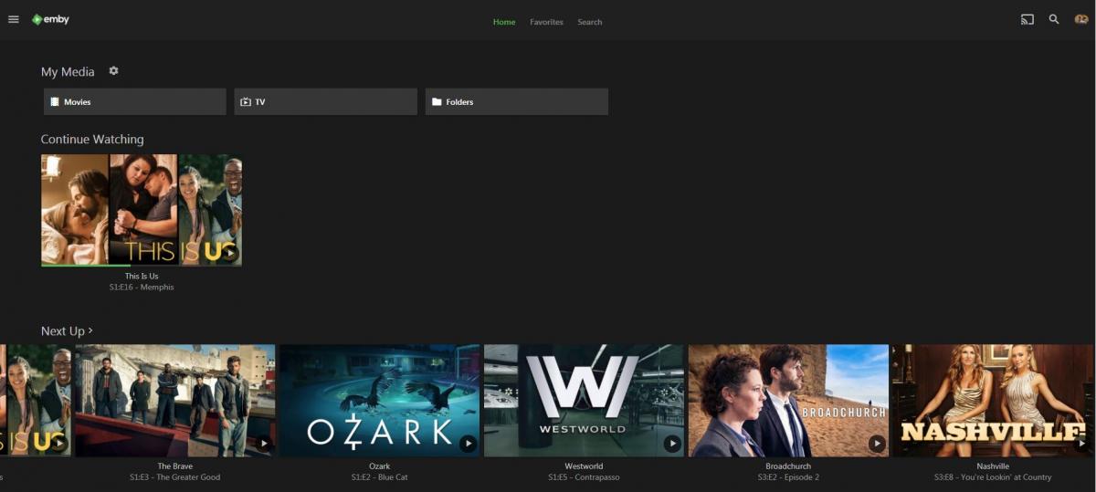The image size is (1096, 492).
Task: Click 'S3:E8 - You're Lookin' at Country' text
Action: pyautogui.click(x=993, y=477)
